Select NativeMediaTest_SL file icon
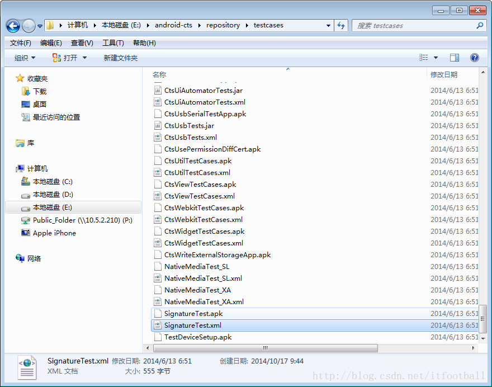This screenshot has width=492, height=387. (158, 266)
